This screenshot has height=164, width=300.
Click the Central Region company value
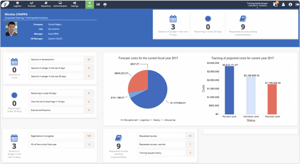55,24
